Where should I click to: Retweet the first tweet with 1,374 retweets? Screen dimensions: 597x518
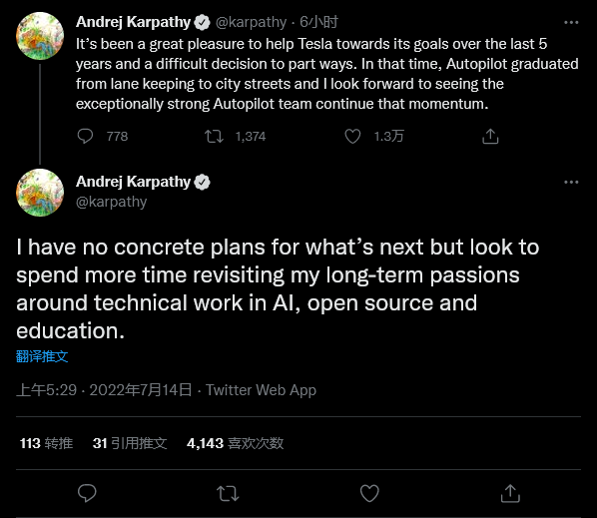(x=214, y=136)
